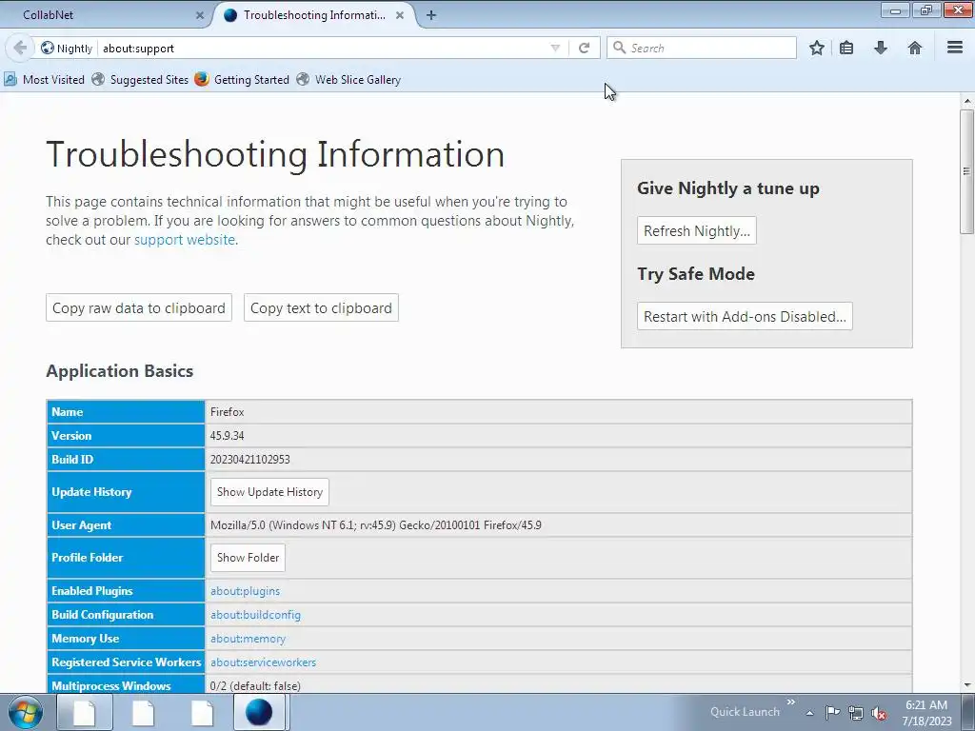Image resolution: width=975 pixels, height=731 pixels.
Task: Open the hamburger menu
Action: click(x=955, y=48)
